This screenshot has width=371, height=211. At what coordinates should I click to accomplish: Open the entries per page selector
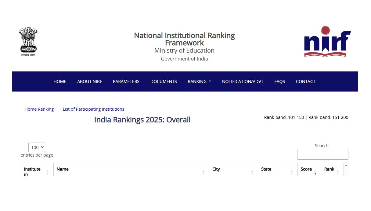pos(36,147)
